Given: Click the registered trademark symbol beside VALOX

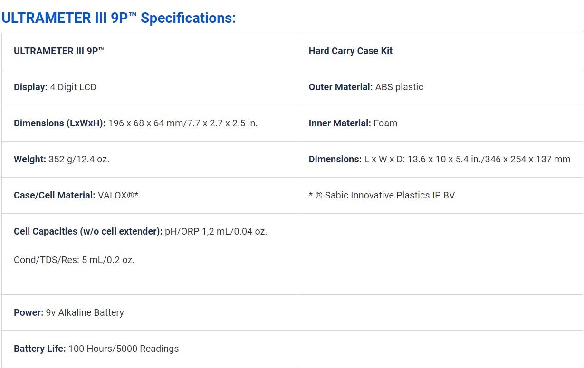Looking at the screenshot, I should (x=131, y=195).
